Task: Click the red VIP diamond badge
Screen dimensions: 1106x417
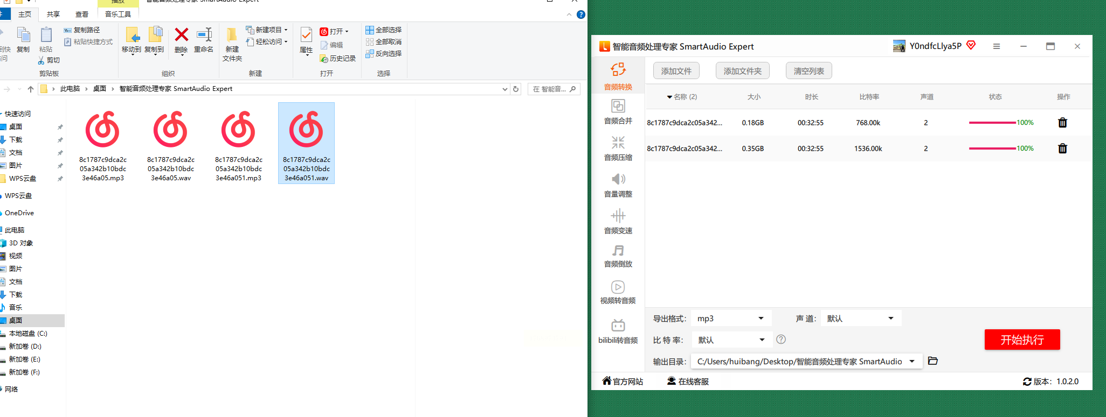Action: [x=971, y=45]
